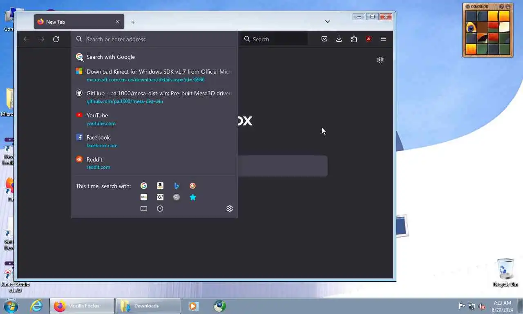Open the Facebook suggestion
The width and height of the screenshot is (523, 314).
click(154, 141)
